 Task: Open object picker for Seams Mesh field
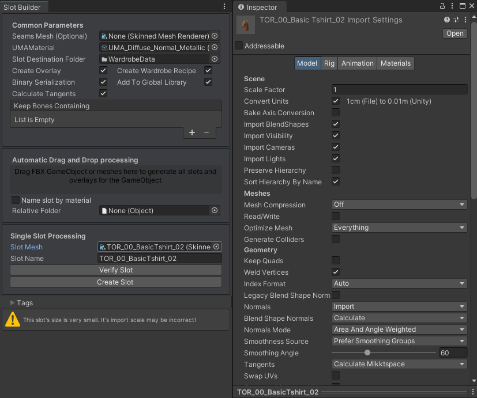pyautogui.click(x=215, y=36)
